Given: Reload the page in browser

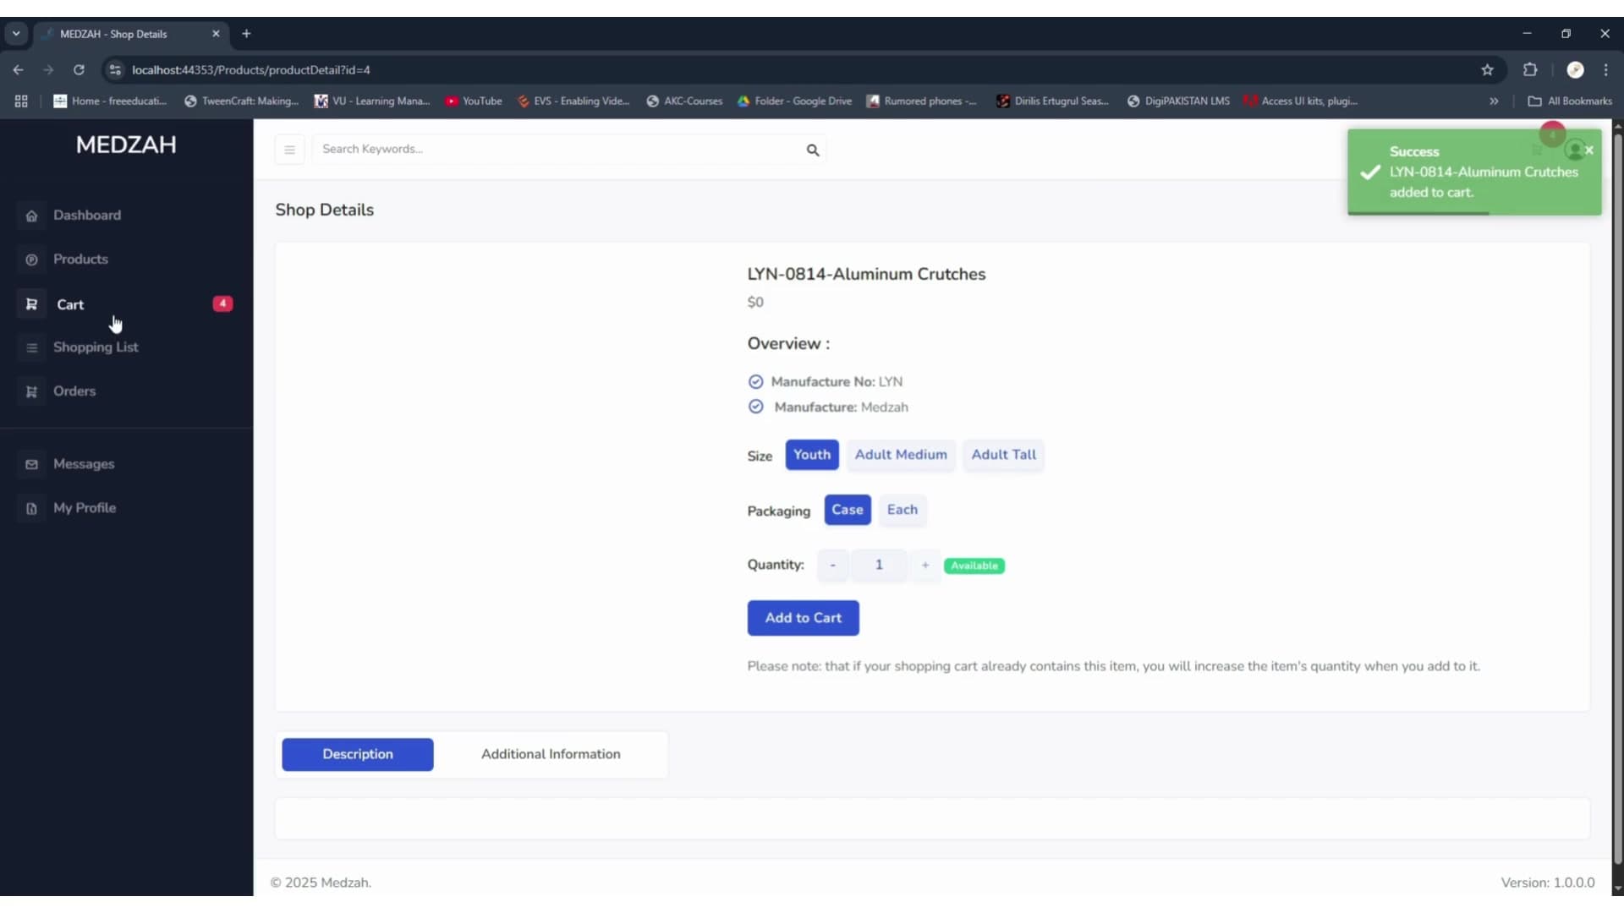Looking at the screenshot, I should coord(79,70).
